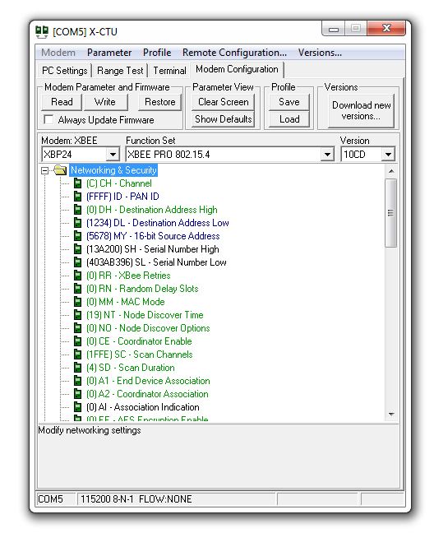
Task: Click the X-CTU app icon in title bar
Action: 42,31
